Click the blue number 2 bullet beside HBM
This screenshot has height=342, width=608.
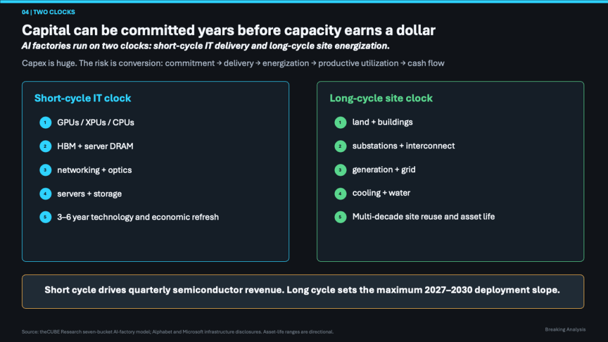tap(45, 146)
